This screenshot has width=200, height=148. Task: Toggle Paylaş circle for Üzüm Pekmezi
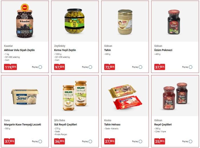pyautogui.click(x=191, y=67)
